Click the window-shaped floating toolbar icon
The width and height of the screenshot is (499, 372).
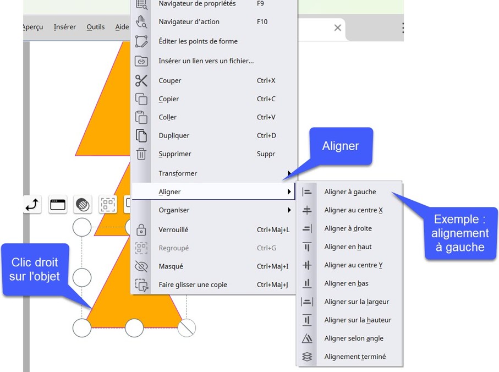click(58, 205)
